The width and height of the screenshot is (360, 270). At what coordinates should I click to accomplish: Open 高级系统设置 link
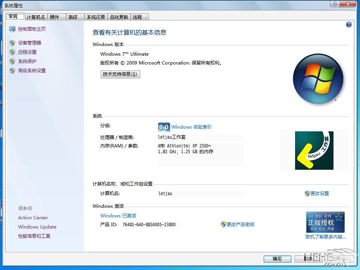click(x=32, y=71)
